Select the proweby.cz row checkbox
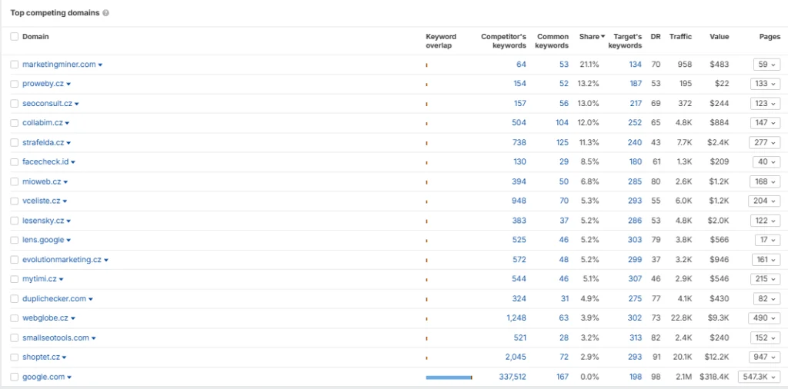 point(14,84)
